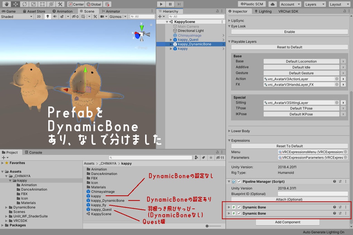Expand kappy_Quest in the Hierarchy
353x235 pixels.
pos(171,40)
